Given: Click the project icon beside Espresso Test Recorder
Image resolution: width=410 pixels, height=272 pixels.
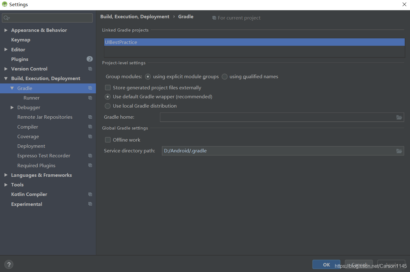Looking at the screenshot, I should click(x=90, y=155).
